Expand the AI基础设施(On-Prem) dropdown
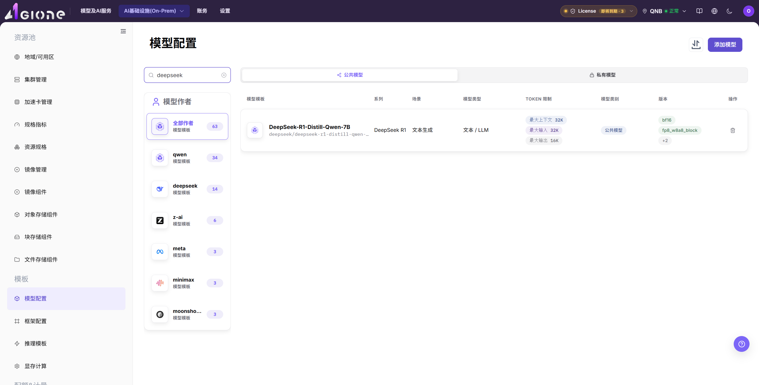The height and width of the screenshot is (385, 759). click(154, 11)
